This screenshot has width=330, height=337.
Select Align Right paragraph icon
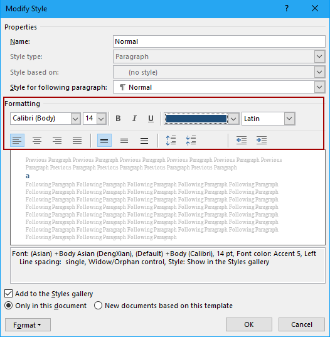pos(57,141)
